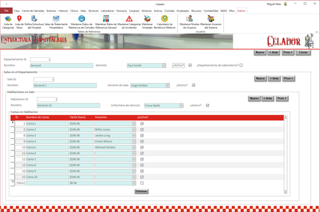This screenshot has width=320, height=212.
Task: Open Lista de Categorias
Action: tap(8, 20)
